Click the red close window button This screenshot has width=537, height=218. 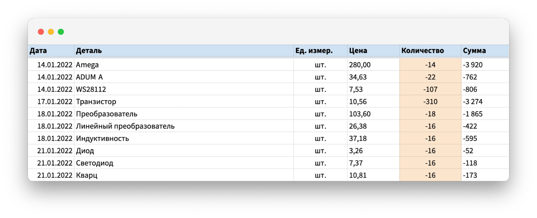41,32
